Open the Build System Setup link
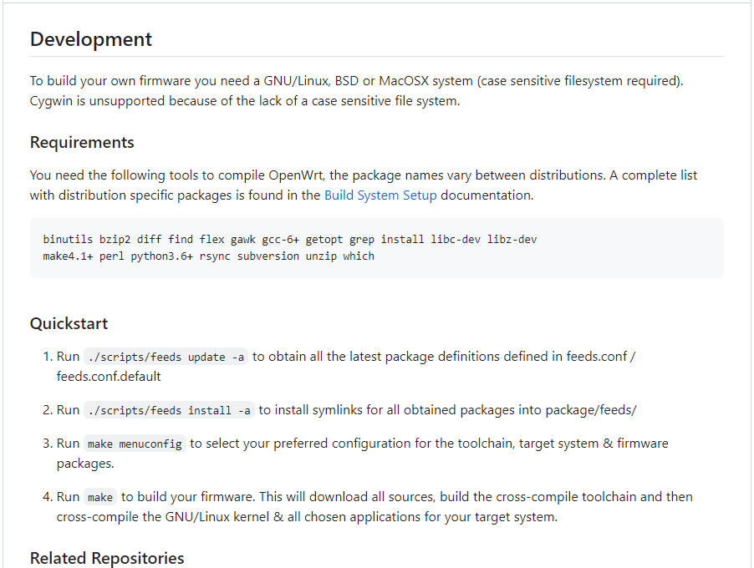This screenshot has height=568, width=754. pos(380,195)
